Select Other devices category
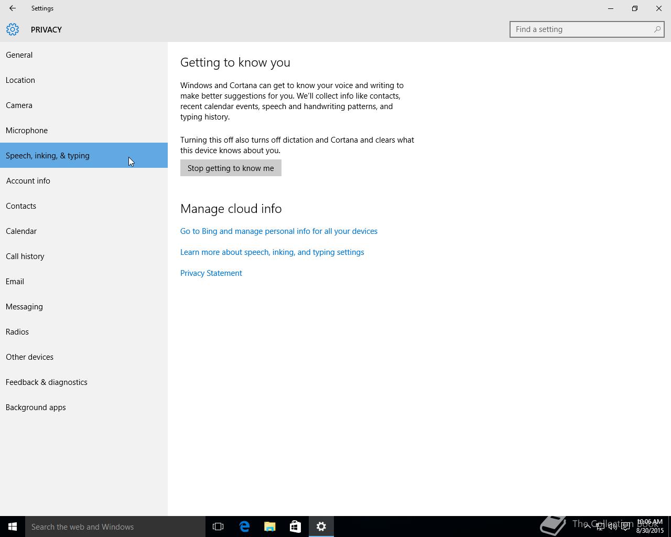This screenshot has width=671, height=537. 84,357
